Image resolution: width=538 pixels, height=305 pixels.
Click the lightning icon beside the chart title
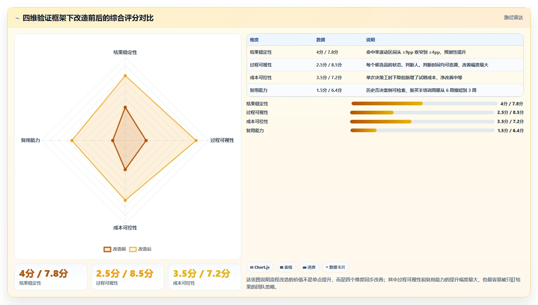click(x=17, y=18)
